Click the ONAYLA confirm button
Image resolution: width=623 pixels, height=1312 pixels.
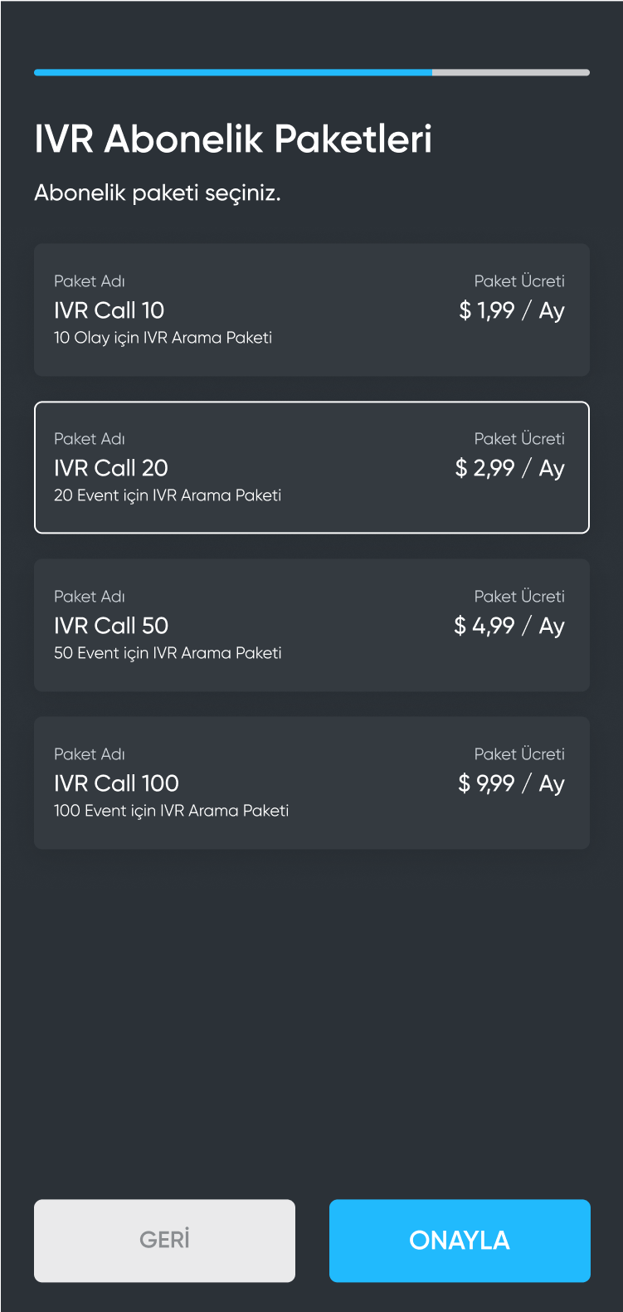tap(460, 1241)
